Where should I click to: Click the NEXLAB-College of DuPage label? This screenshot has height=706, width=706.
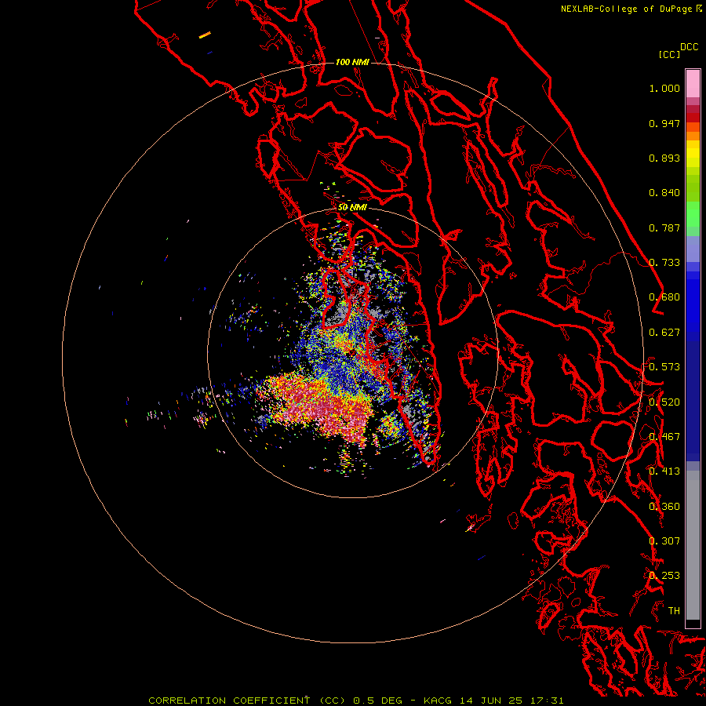point(626,9)
